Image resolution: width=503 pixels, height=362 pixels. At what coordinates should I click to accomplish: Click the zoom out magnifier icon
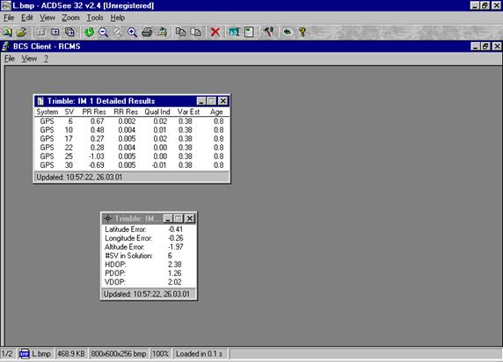click(103, 32)
